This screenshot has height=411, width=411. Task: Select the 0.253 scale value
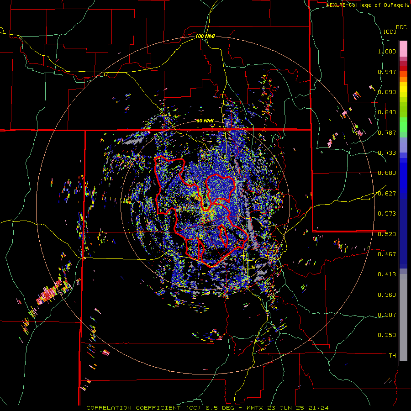(387, 335)
